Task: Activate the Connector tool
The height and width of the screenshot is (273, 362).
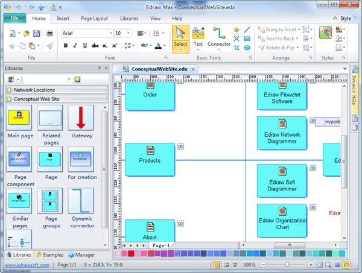Action: click(219, 37)
